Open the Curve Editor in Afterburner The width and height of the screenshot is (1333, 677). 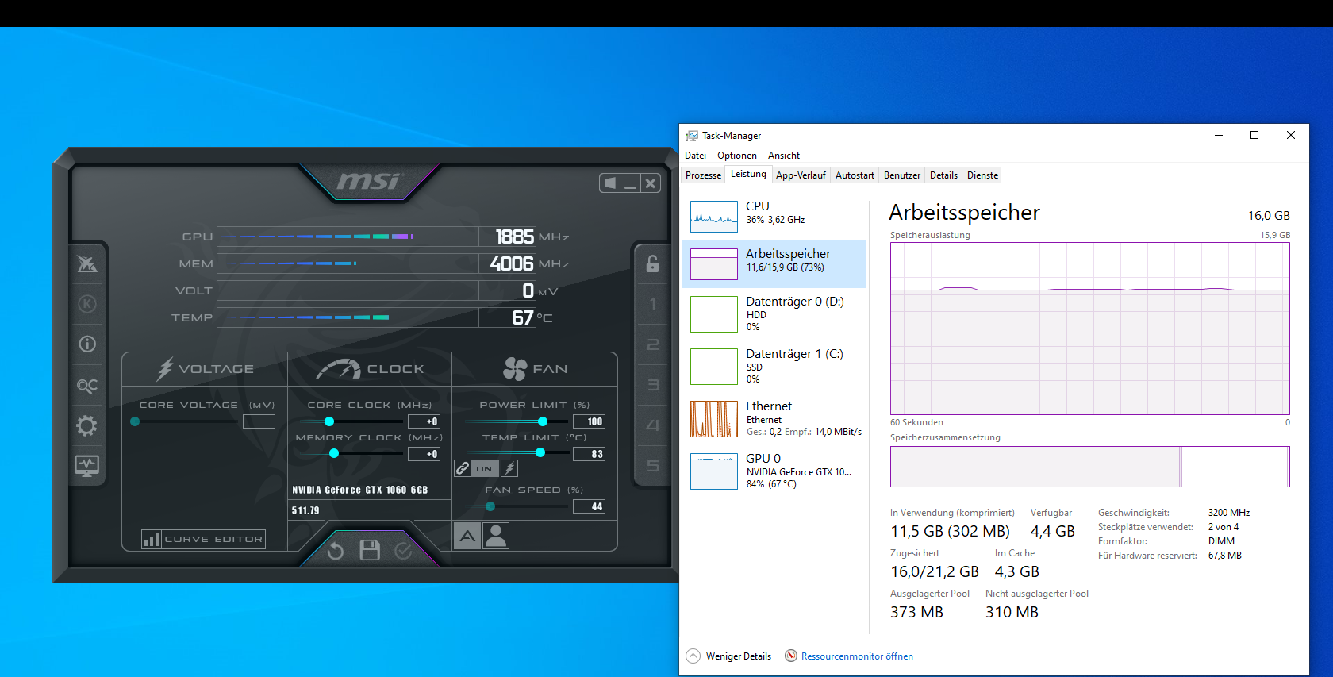pyautogui.click(x=203, y=540)
